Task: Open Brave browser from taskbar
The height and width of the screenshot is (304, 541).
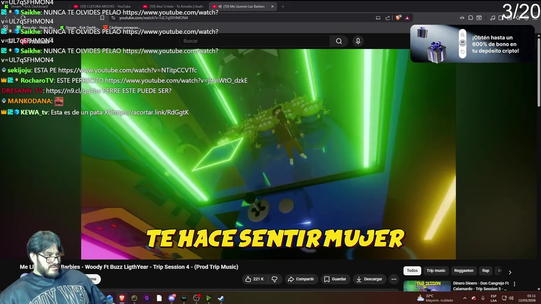Action: [122, 298]
